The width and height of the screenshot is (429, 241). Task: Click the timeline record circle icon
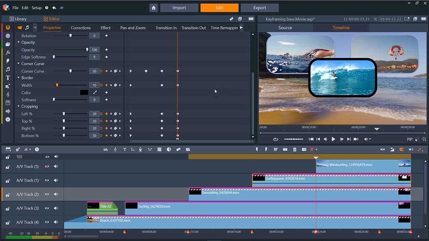pyautogui.click(x=36, y=149)
